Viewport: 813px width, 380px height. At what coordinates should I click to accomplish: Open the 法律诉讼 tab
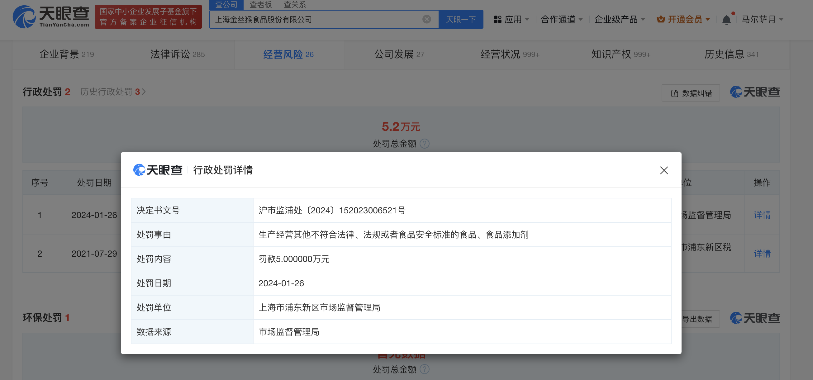(x=177, y=54)
